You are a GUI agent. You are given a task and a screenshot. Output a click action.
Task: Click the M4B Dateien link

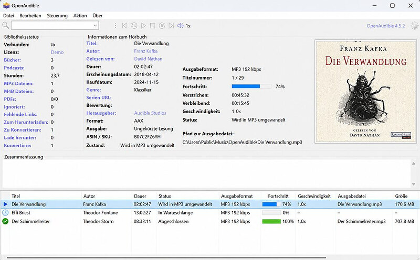[x=19, y=91]
